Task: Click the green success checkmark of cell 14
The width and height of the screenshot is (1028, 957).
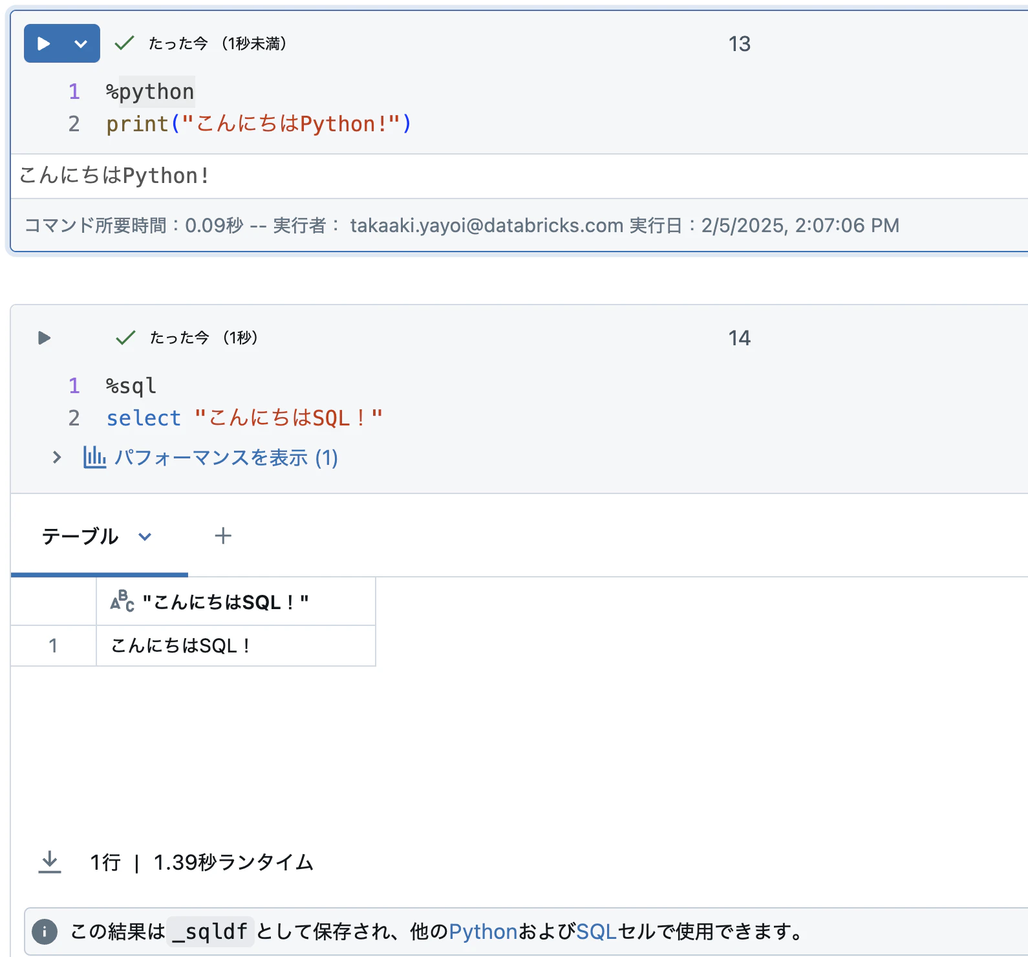Action: point(125,338)
